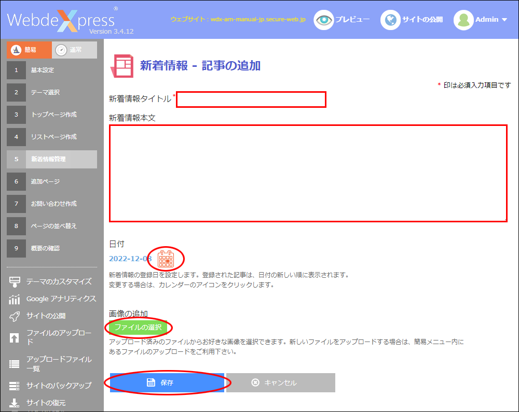Click the header サイトの公開 label
The height and width of the screenshot is (412, 519).
[422, 20]
